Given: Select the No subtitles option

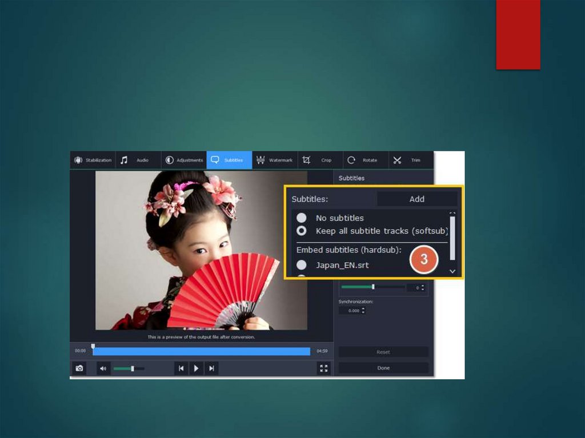Looking at the screenshot, I should pos(302,218).
